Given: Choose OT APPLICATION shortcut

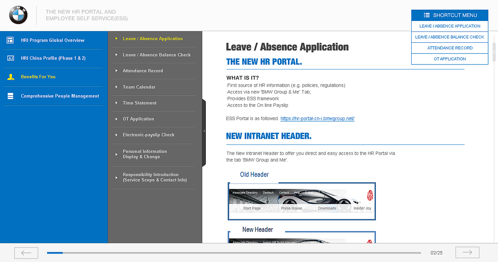Looking at the screenshot, I should coord(450,59).
